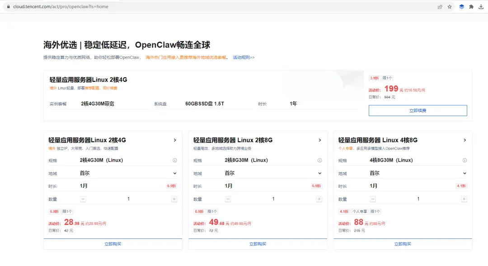Click the 4.1折 tag beside 个人专享
Image resolution: width=488 pixels, height=266 pixels.
point(344,211)
